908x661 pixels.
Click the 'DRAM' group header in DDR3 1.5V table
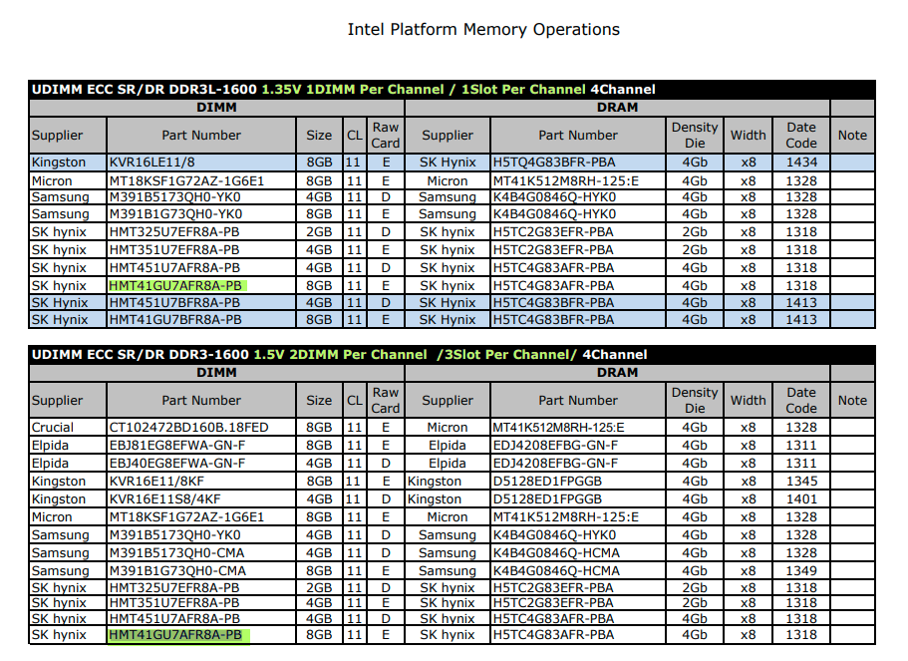coord(617,373)
